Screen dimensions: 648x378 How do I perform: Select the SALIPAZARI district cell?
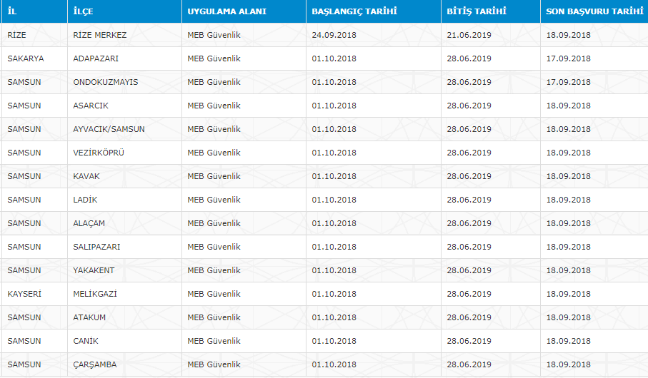point(96,247)
